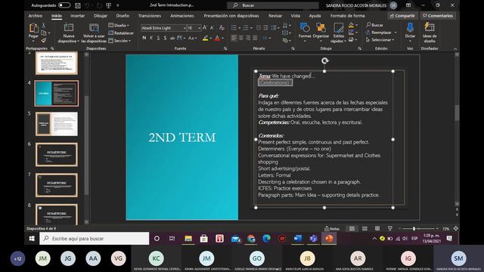Toggle text shadow formatting
Image resolution: width=484 pixels, height=272 pixels.
pos(165,38)
